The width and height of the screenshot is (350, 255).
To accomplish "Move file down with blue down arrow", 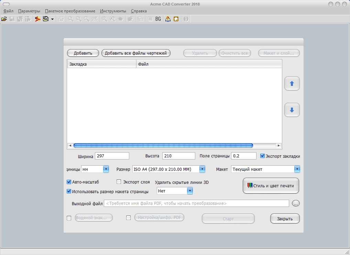I will 292,110.
